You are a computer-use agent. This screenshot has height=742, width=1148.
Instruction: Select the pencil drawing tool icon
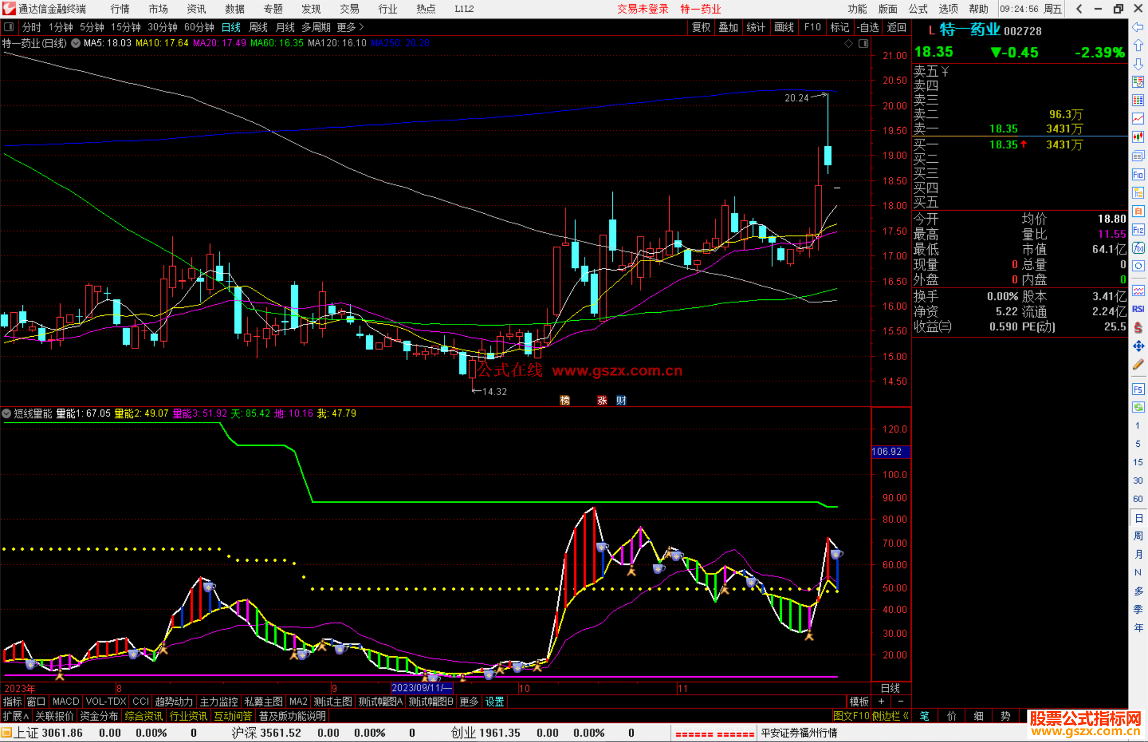click(1138, 364)
